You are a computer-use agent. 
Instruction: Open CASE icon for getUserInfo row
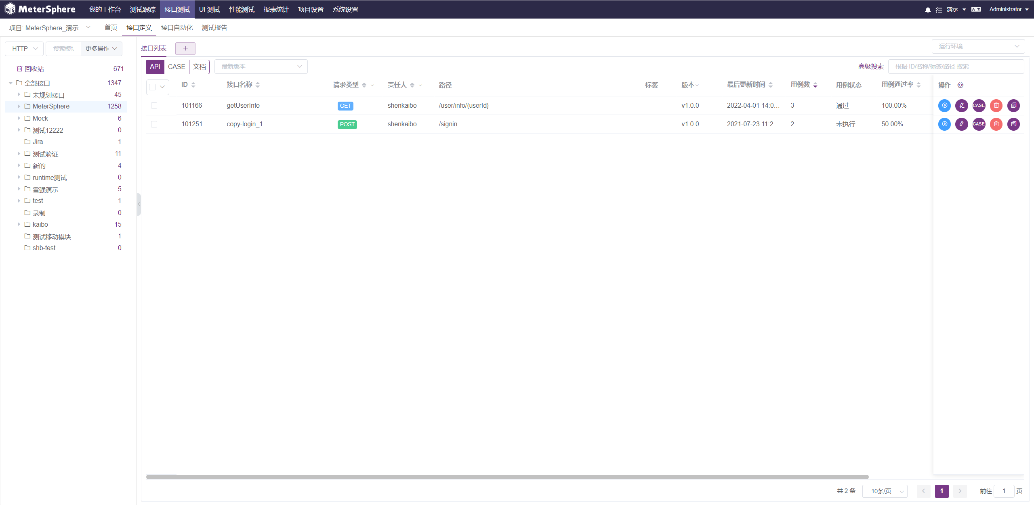pyautogui.click(x=979, y=105)
